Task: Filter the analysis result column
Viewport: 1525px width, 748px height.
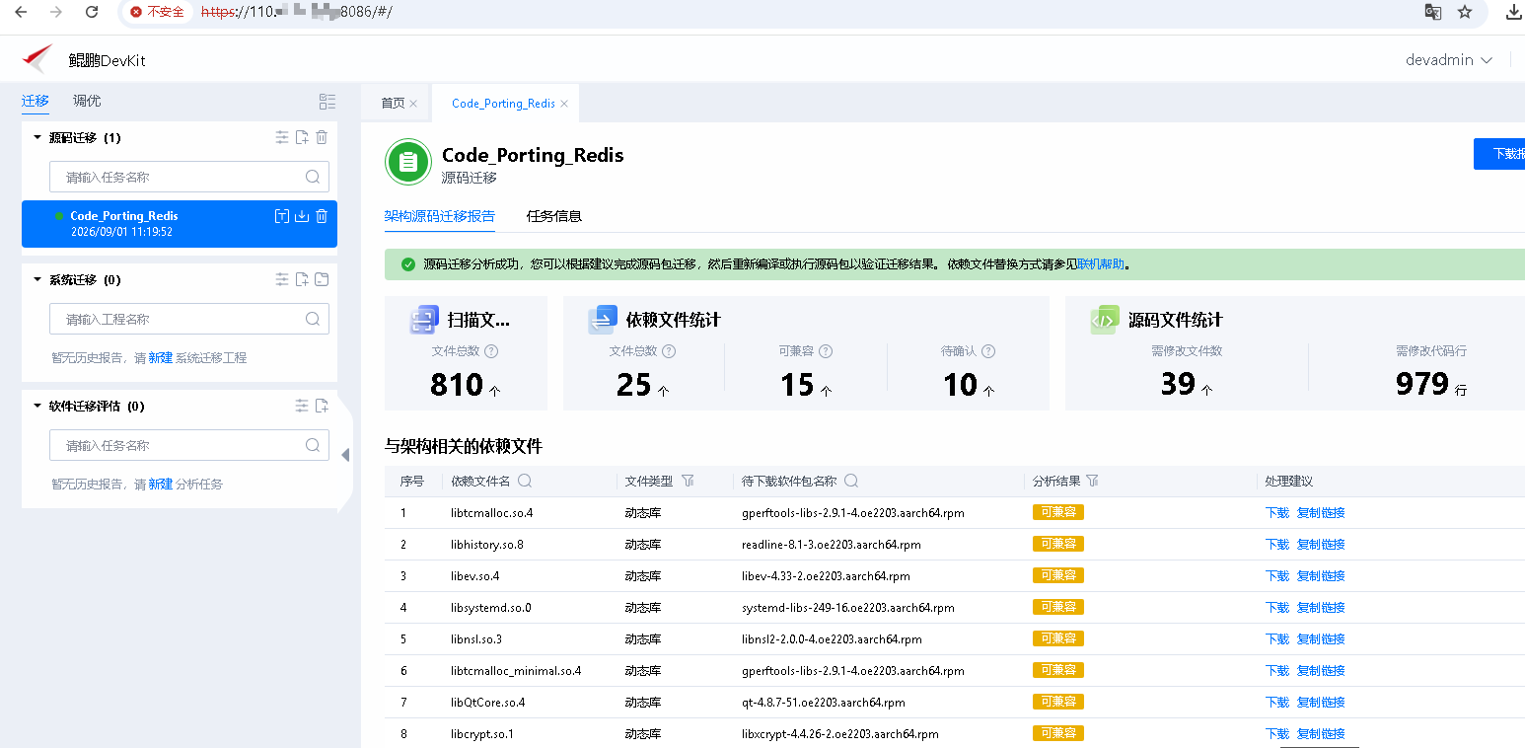Action: coord(1092,481)
